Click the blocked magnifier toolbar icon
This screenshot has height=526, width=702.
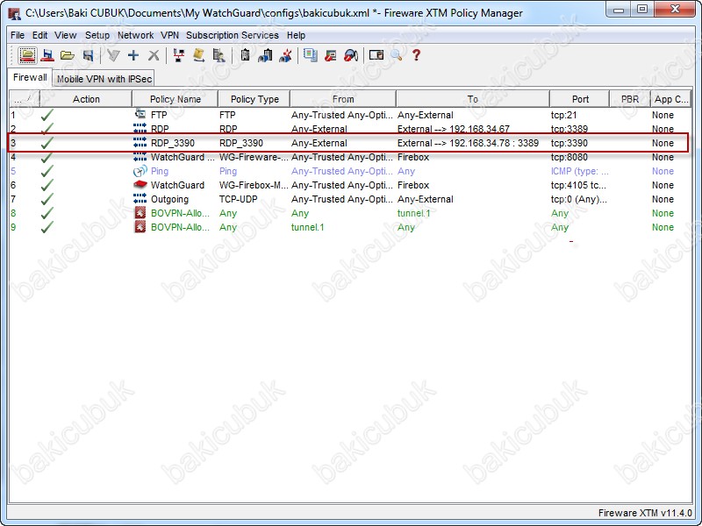351,55
